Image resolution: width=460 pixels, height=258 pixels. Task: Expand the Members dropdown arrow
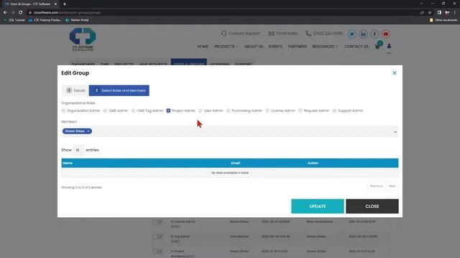[395, 132]
